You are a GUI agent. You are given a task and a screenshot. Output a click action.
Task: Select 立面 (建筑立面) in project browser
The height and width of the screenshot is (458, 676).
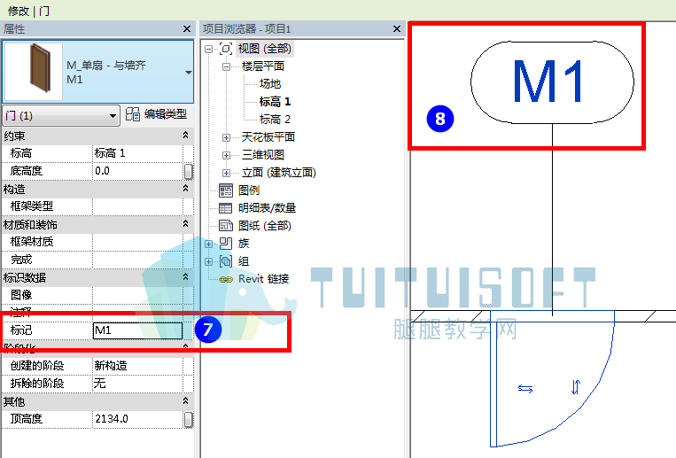click(x=279, y=173)
